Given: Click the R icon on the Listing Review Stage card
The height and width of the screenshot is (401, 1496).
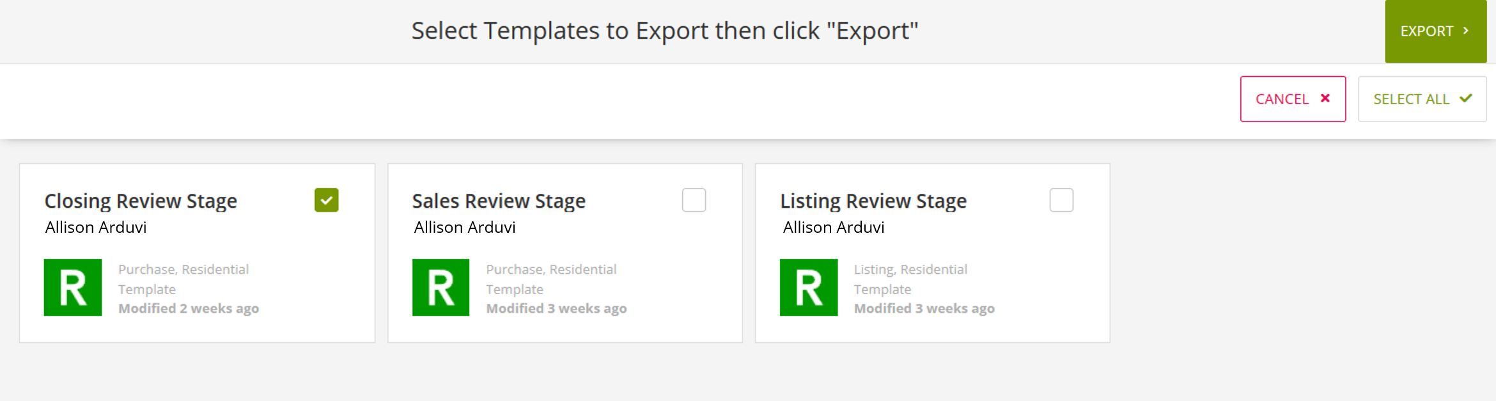Looking at the screenshot, I should [808, 287].
